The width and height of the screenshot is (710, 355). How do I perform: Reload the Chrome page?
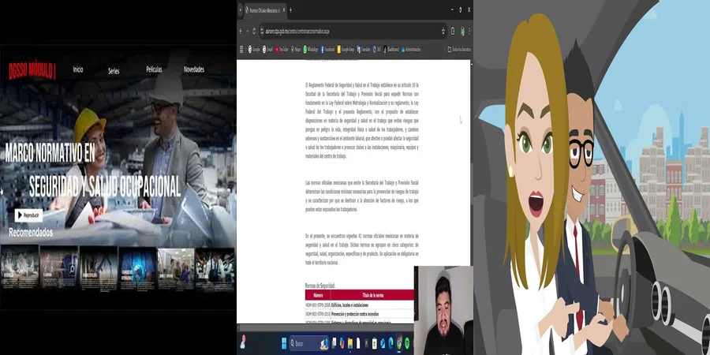(254, 32)
